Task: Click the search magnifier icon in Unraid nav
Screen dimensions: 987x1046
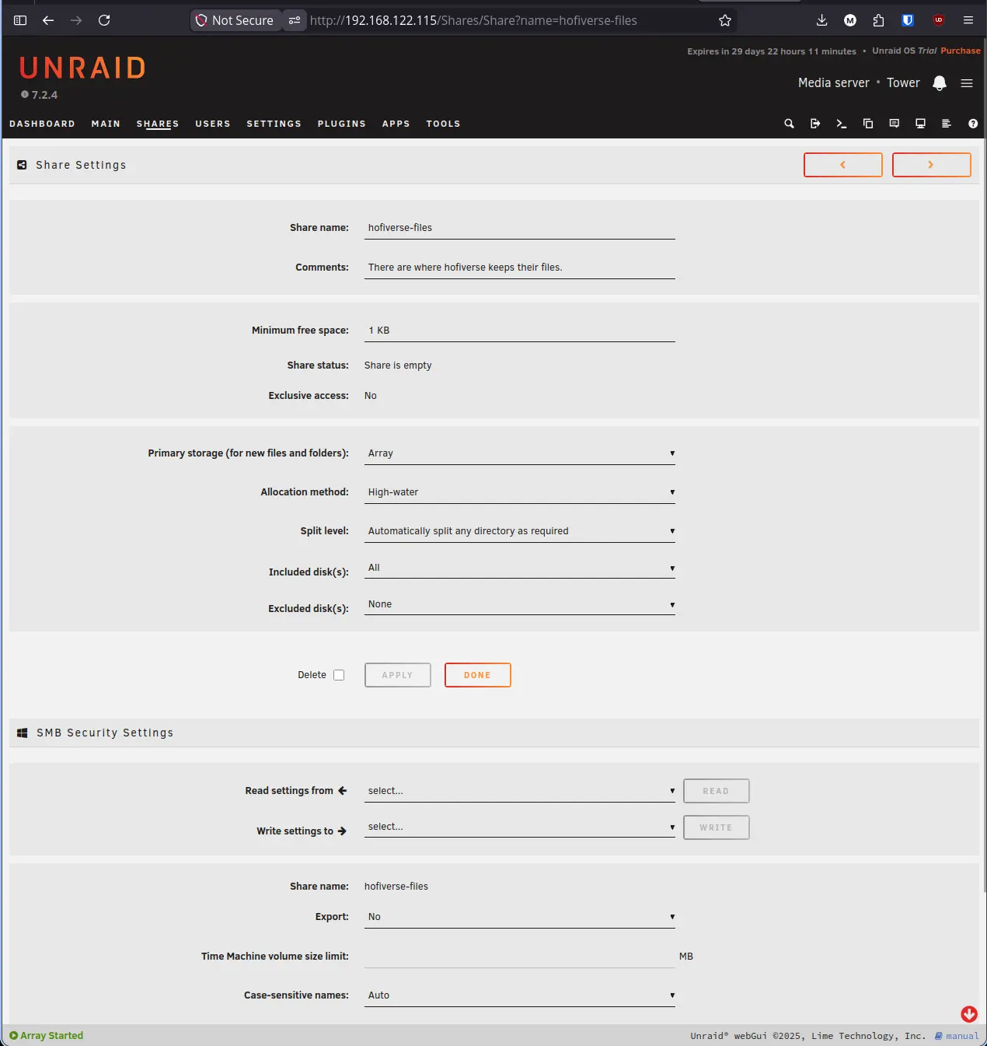Action: coord(789,124)
